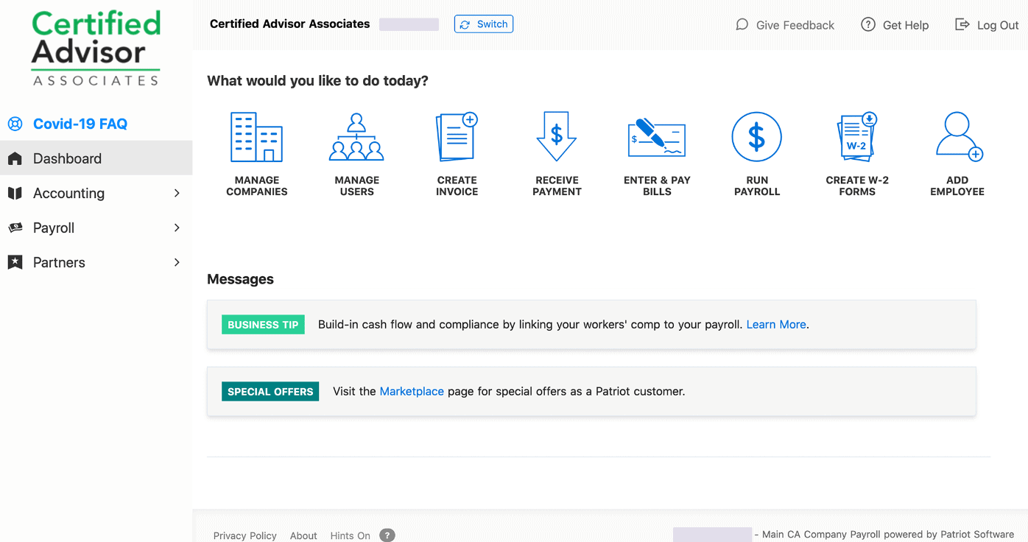This screenshot has width=1028, height=542.
Task: Select Dashboard in the sidebar
Action: (96, 158)
